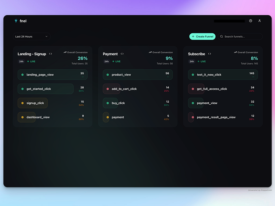Image resolution: width=275 pixels, height=206 pixels.
Task: Select the buy_click step
Action: 138,103
